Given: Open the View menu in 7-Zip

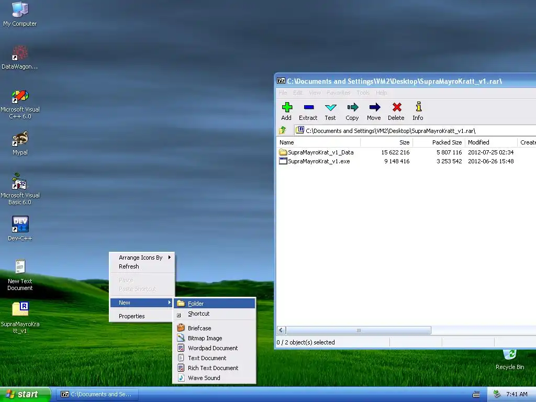Looking at the screenshot, I should 315,93.
